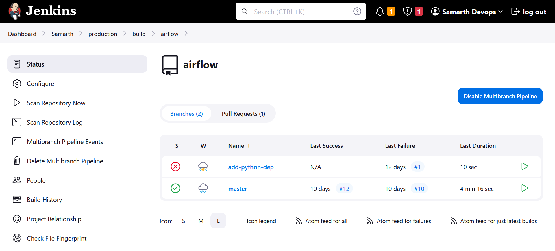Open build #1 failure of add-python-dep
The image size is (555, 251).
tap(417, 167)
